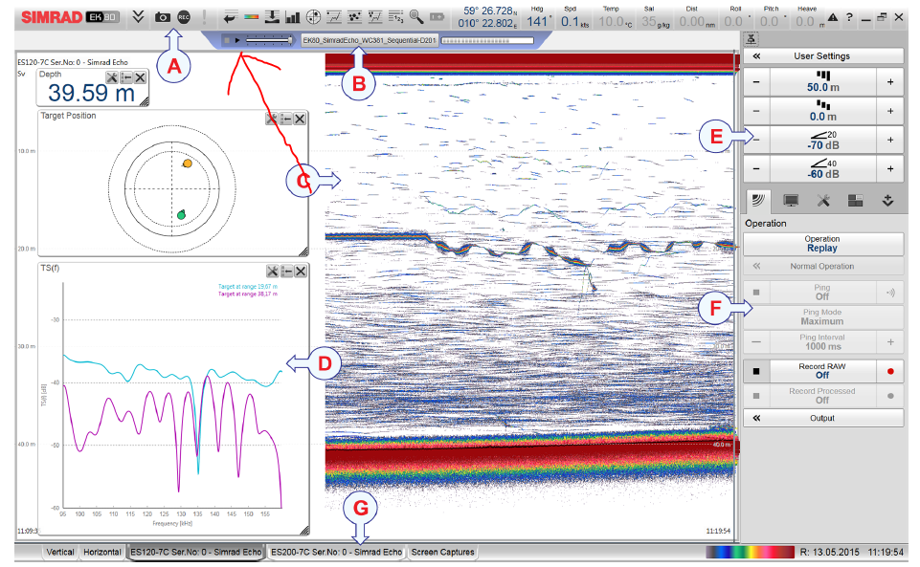Start replay with the play triangle
This screenshot has width=920, height=567.
click(x=237, y=40)
